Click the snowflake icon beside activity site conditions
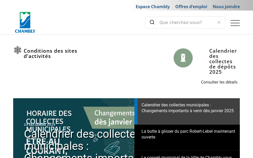The width and height of the screenshot is (253, 158). (x=17, y=50)
